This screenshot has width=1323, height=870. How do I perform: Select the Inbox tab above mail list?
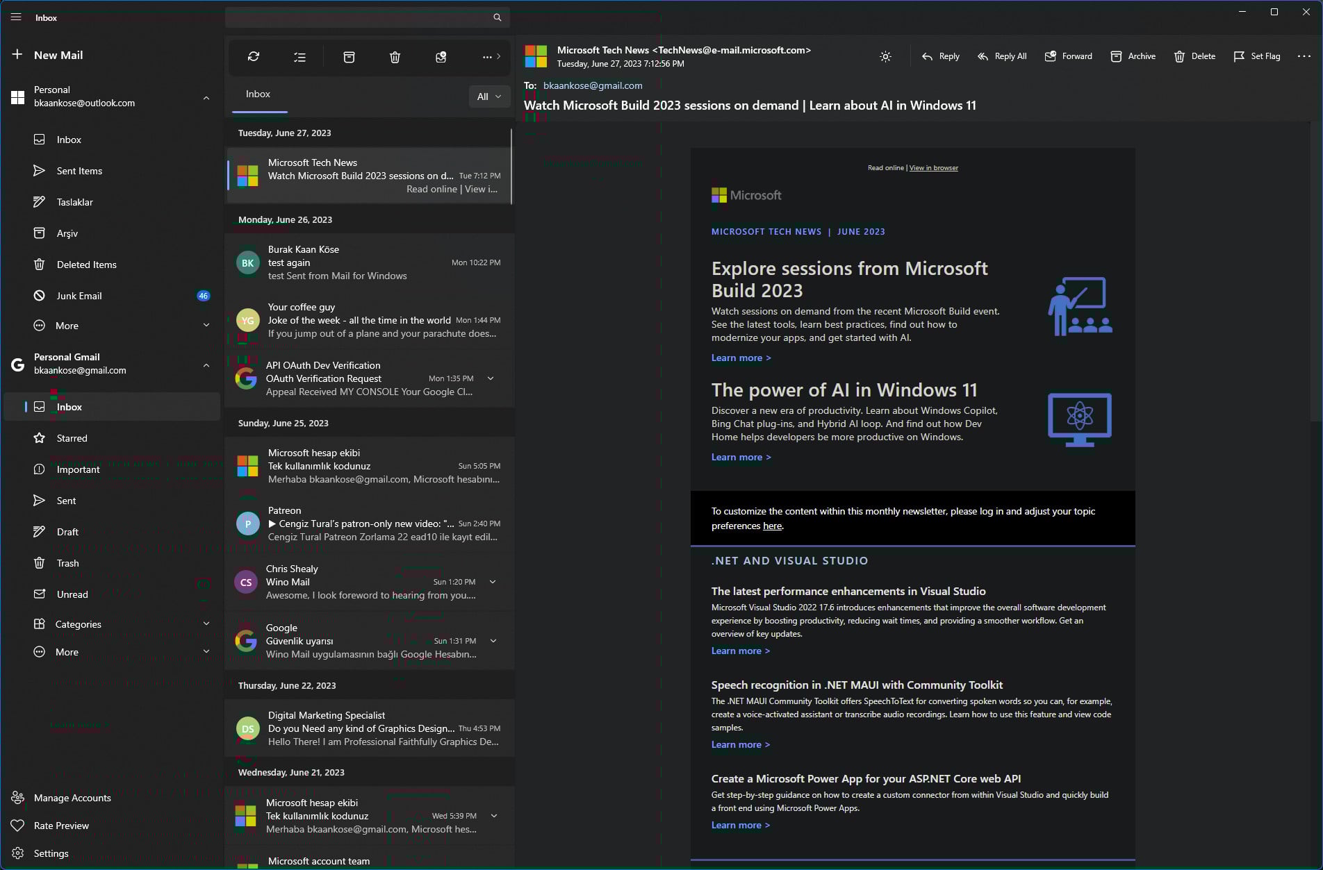coord(258,94)
